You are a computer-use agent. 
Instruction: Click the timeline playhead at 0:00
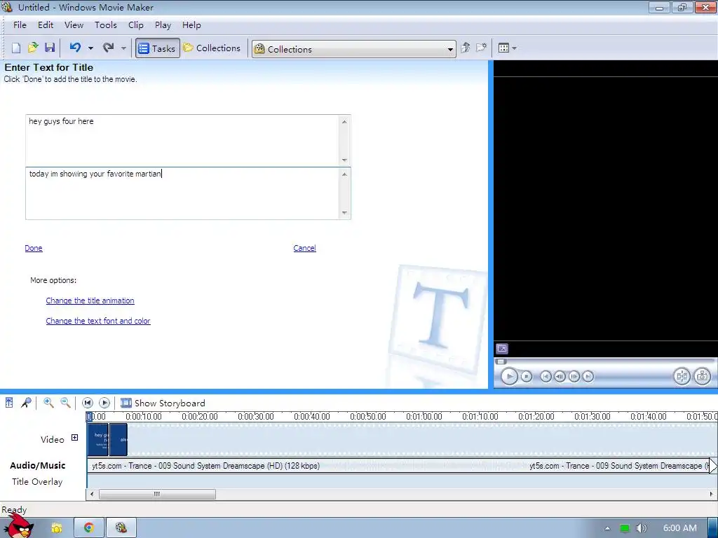pos(90,416)
